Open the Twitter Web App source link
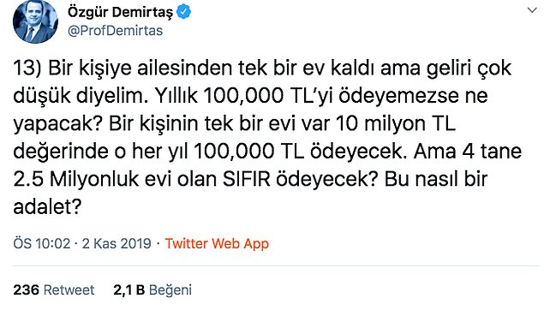Viewport: 544px width, 310px height. [x=217, y=243]
